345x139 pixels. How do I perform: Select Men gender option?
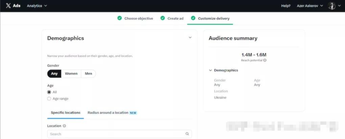pyautogui.click(x=88, y=74)
